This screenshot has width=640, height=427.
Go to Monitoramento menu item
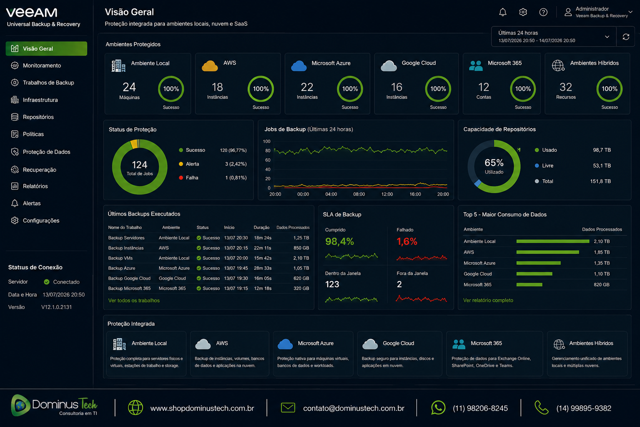42,65
